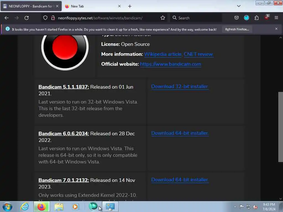This screenshot has width=283, height=212.
Task: Visit the https://www.bandicam.com official website link
Action: click(170, 64)
